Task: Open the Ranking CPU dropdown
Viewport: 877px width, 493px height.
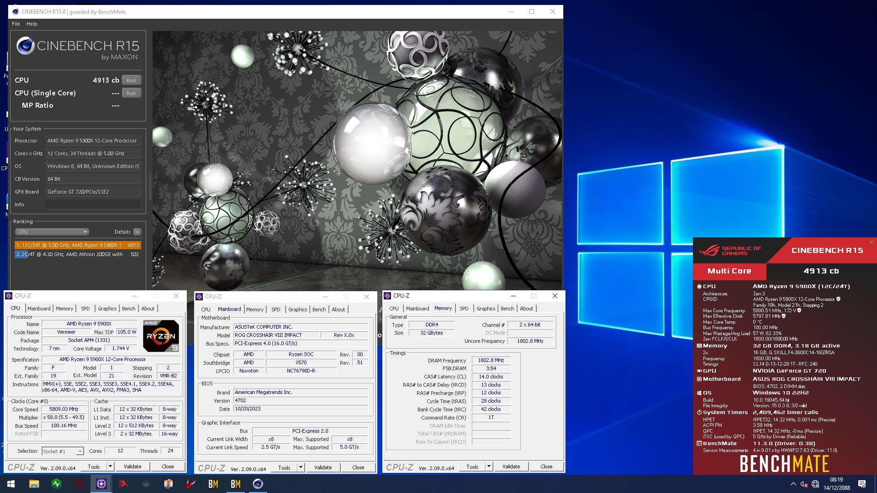Action: coord(52,232)
